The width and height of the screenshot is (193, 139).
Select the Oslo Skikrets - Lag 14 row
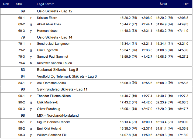pos(54,37)
